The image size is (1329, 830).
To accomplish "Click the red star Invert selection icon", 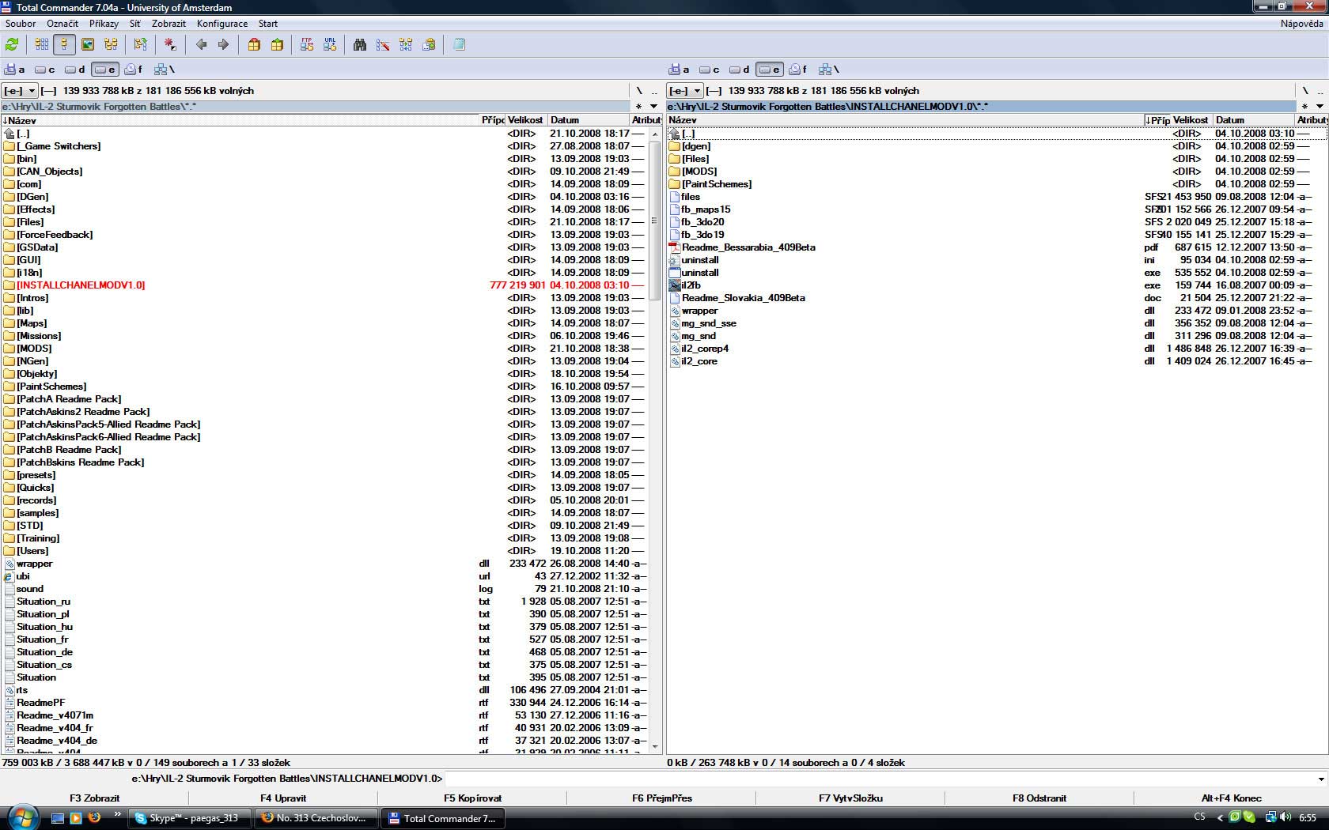I will [170, 45].
